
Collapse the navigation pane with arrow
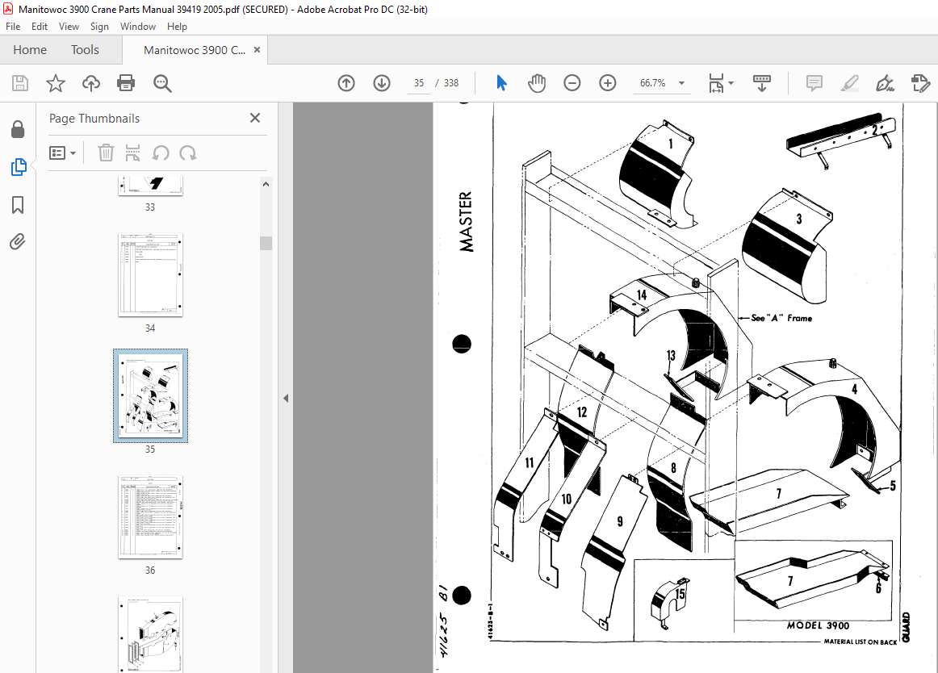click(x=286, y=398)
